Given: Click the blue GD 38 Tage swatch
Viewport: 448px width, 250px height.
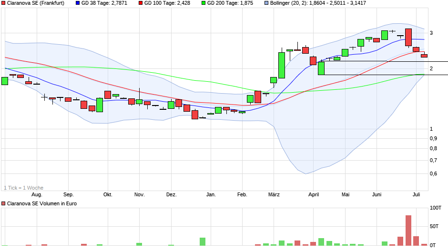Looking at the screenshot, I should [78, 3].
